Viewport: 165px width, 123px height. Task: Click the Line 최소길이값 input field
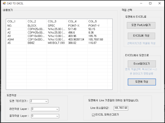pyautogui.click(x=121, y=108)
